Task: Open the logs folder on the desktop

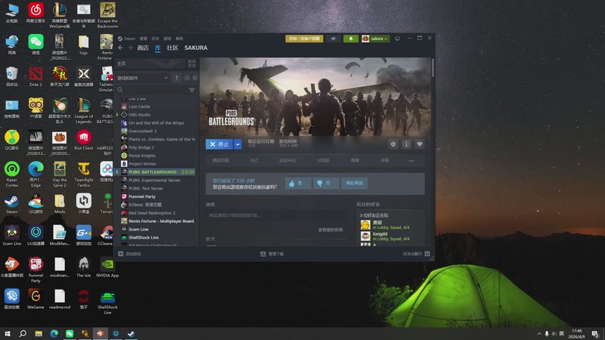Action: 83,44
